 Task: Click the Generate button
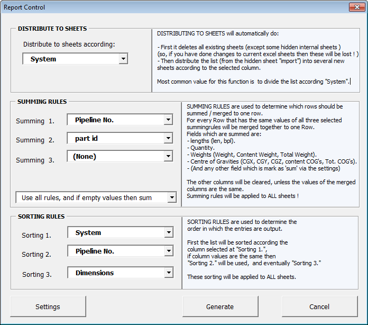click(220, 306)
